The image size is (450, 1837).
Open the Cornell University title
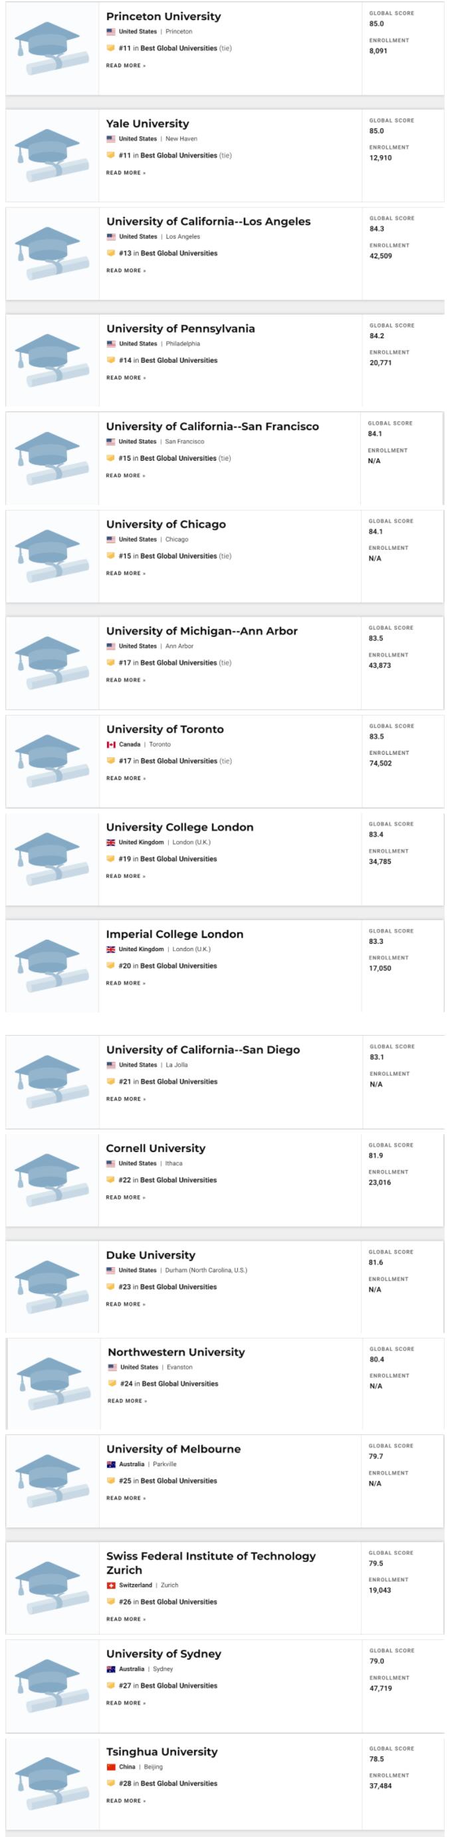(x=156, y=1148)
